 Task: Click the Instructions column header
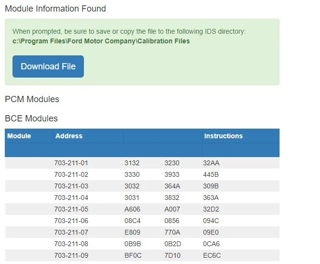pos(224,136)
